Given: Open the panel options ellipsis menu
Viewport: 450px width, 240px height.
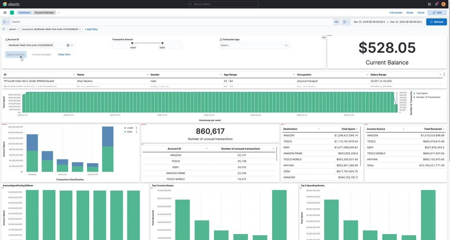Looking at the screenshot, I should pos(324,37).
